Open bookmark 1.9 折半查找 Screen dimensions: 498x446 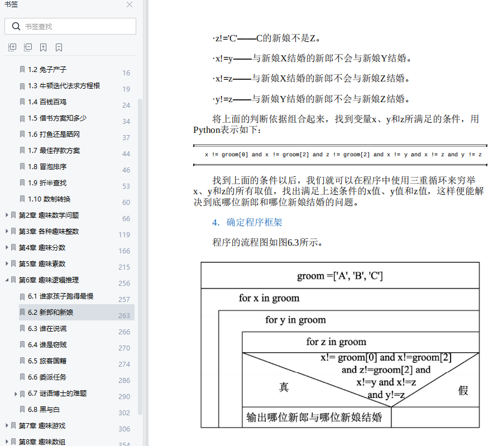[47, 183]
